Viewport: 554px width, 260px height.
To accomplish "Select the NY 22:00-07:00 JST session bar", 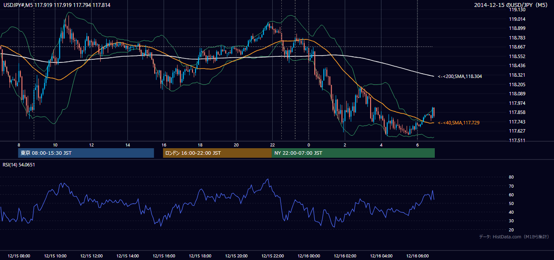I will coord(353,153).
